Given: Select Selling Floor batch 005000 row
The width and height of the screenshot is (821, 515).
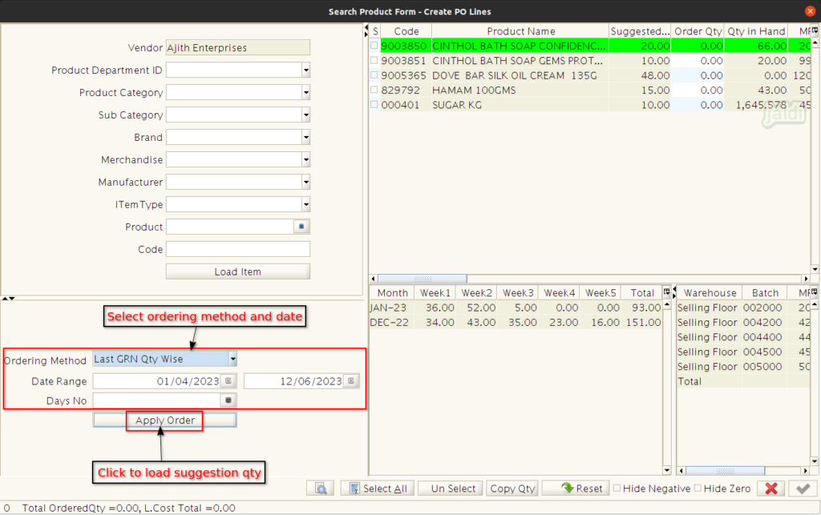Looking at the screenshot, I should (x=743, y=367).
